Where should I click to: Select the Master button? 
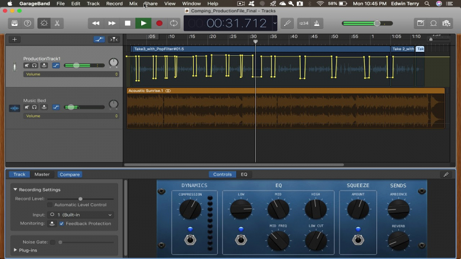(42, 174)
